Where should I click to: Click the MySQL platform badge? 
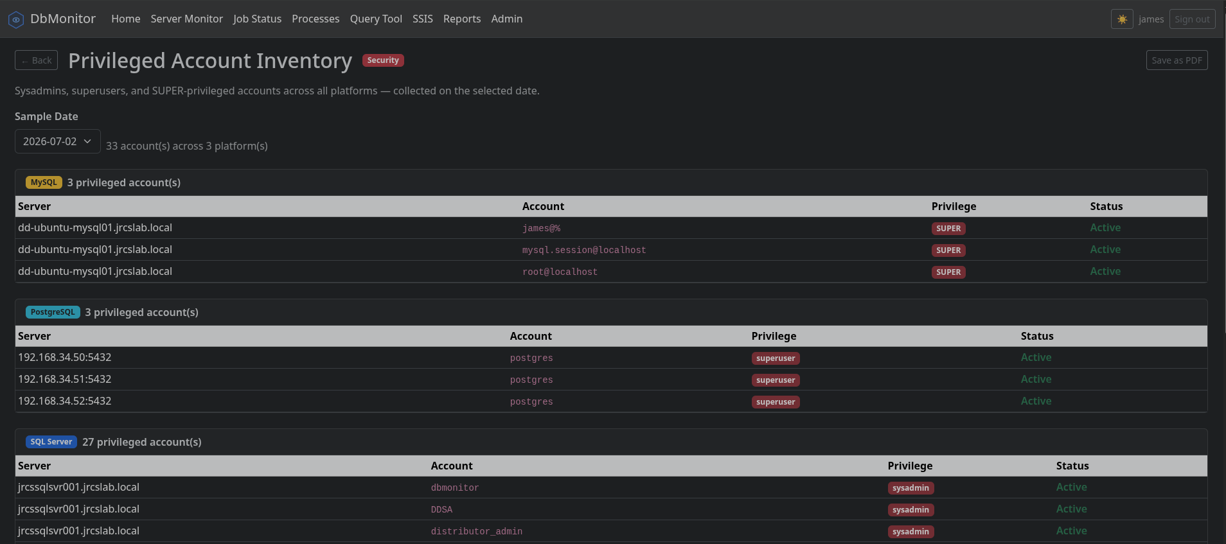click(44, 182)
